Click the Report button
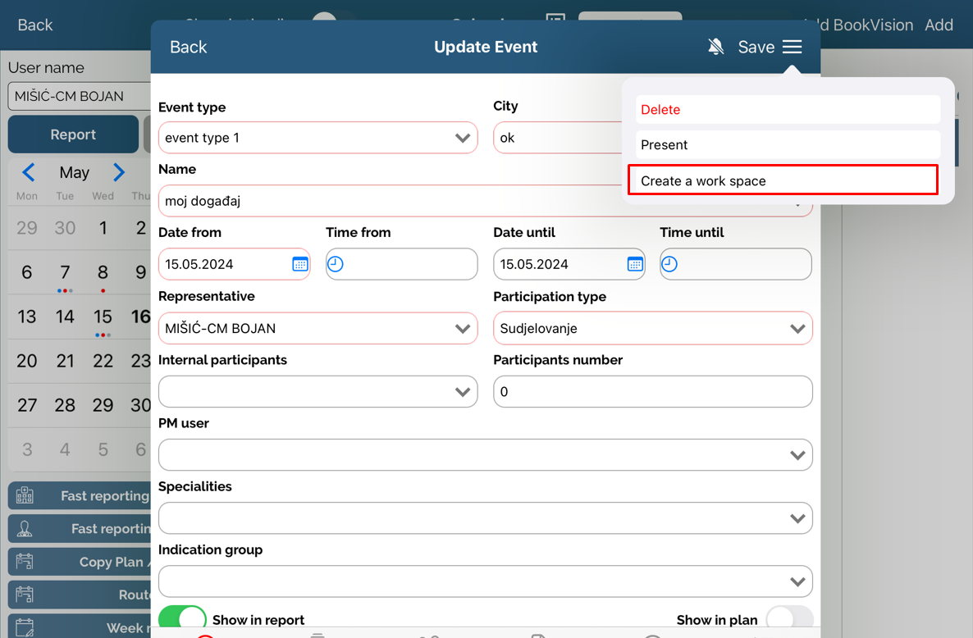973x638 pixels. pos(73,134)
